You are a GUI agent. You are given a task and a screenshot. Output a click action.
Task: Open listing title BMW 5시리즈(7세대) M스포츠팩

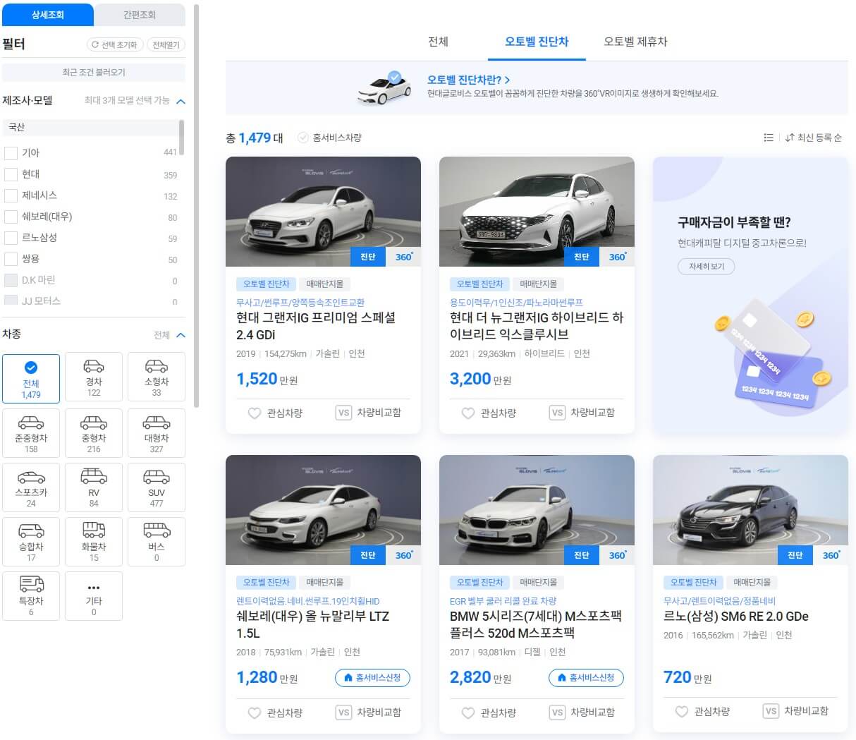pyautogui.click(x=536, y=624)
